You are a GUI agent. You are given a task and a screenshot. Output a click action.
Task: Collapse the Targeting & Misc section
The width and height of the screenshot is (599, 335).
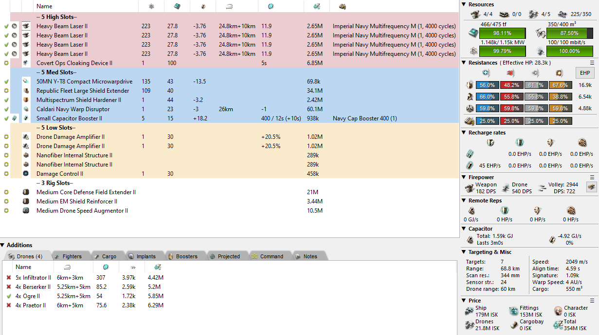(464, 252)
